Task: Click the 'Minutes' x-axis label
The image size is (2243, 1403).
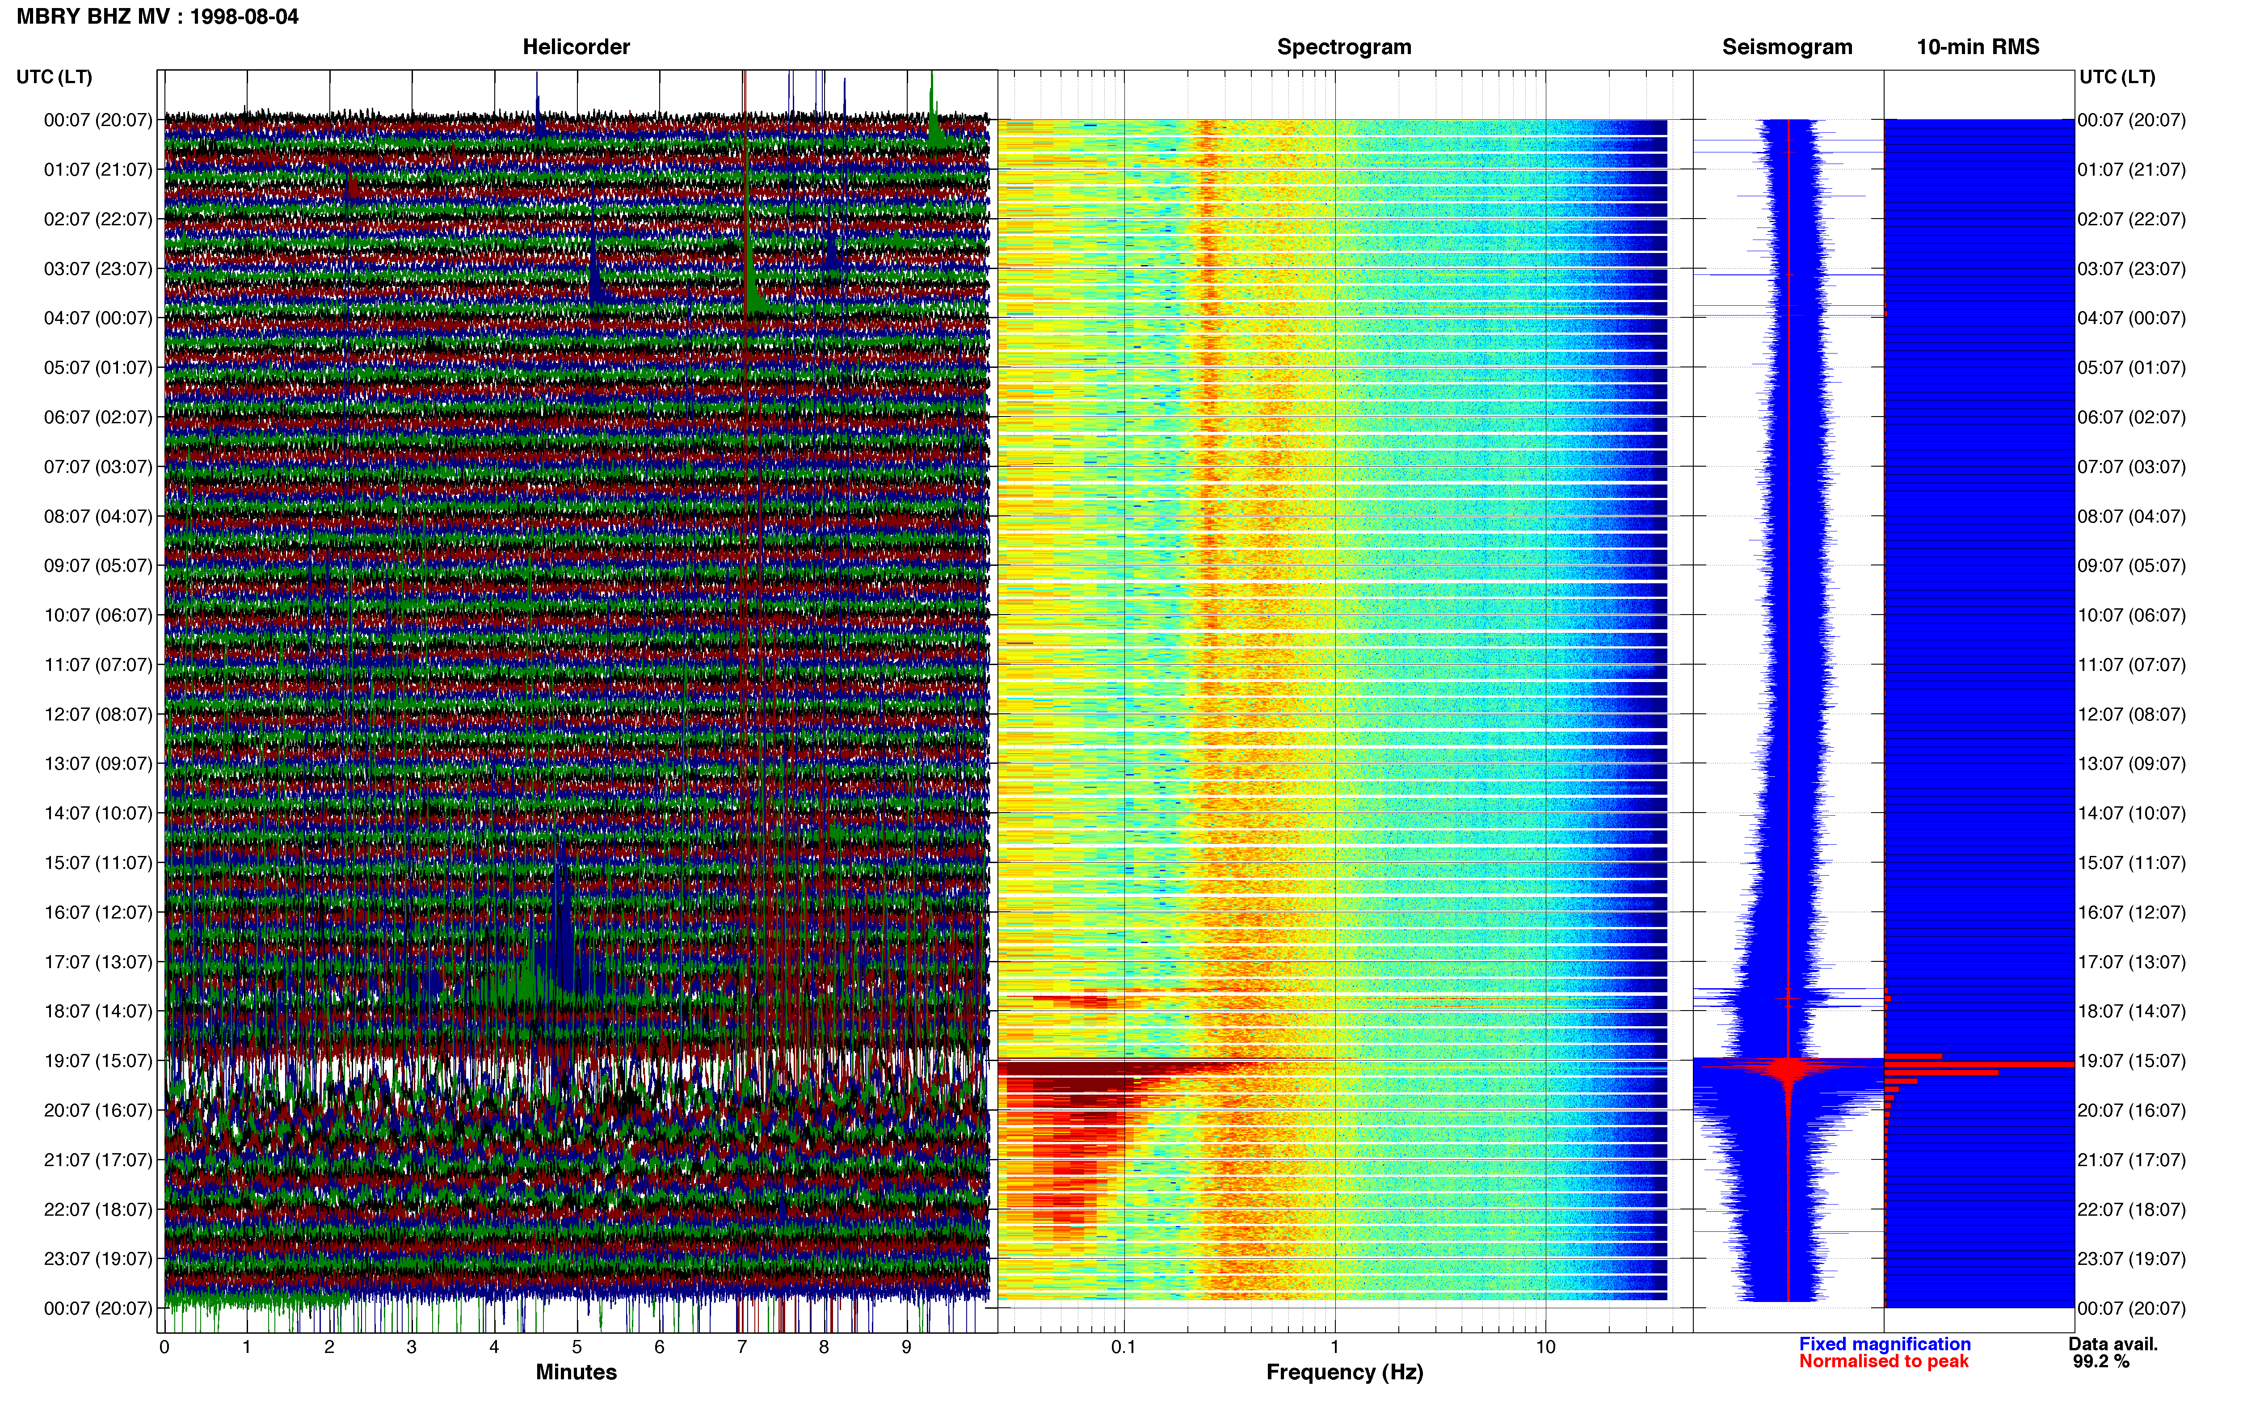Action: point(576,1371)
